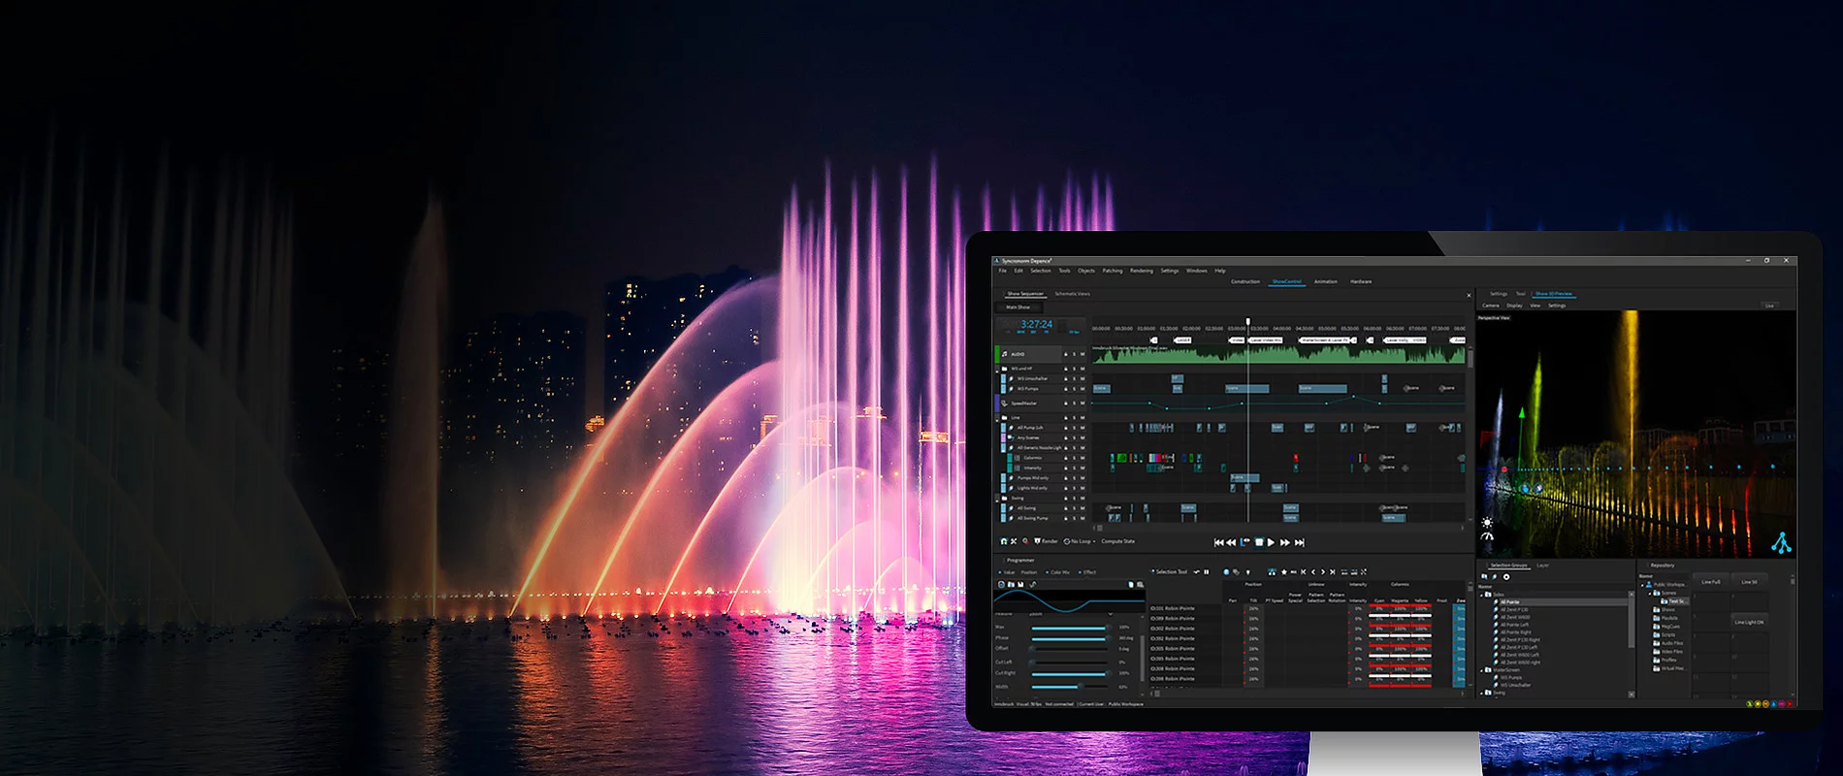1843x776 pixels.
Task: Mute the AUDIO track
Action: tap(1083, 354)
